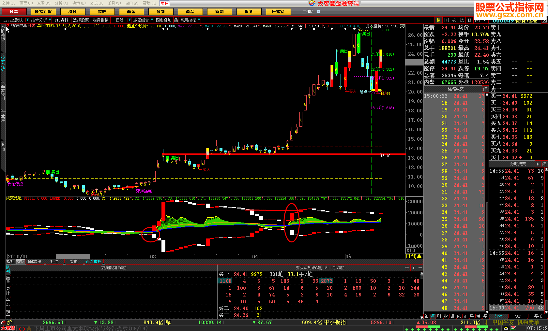Click 选择股票 toolbar button
Viewport: 548px width, 331px height.
81,20
